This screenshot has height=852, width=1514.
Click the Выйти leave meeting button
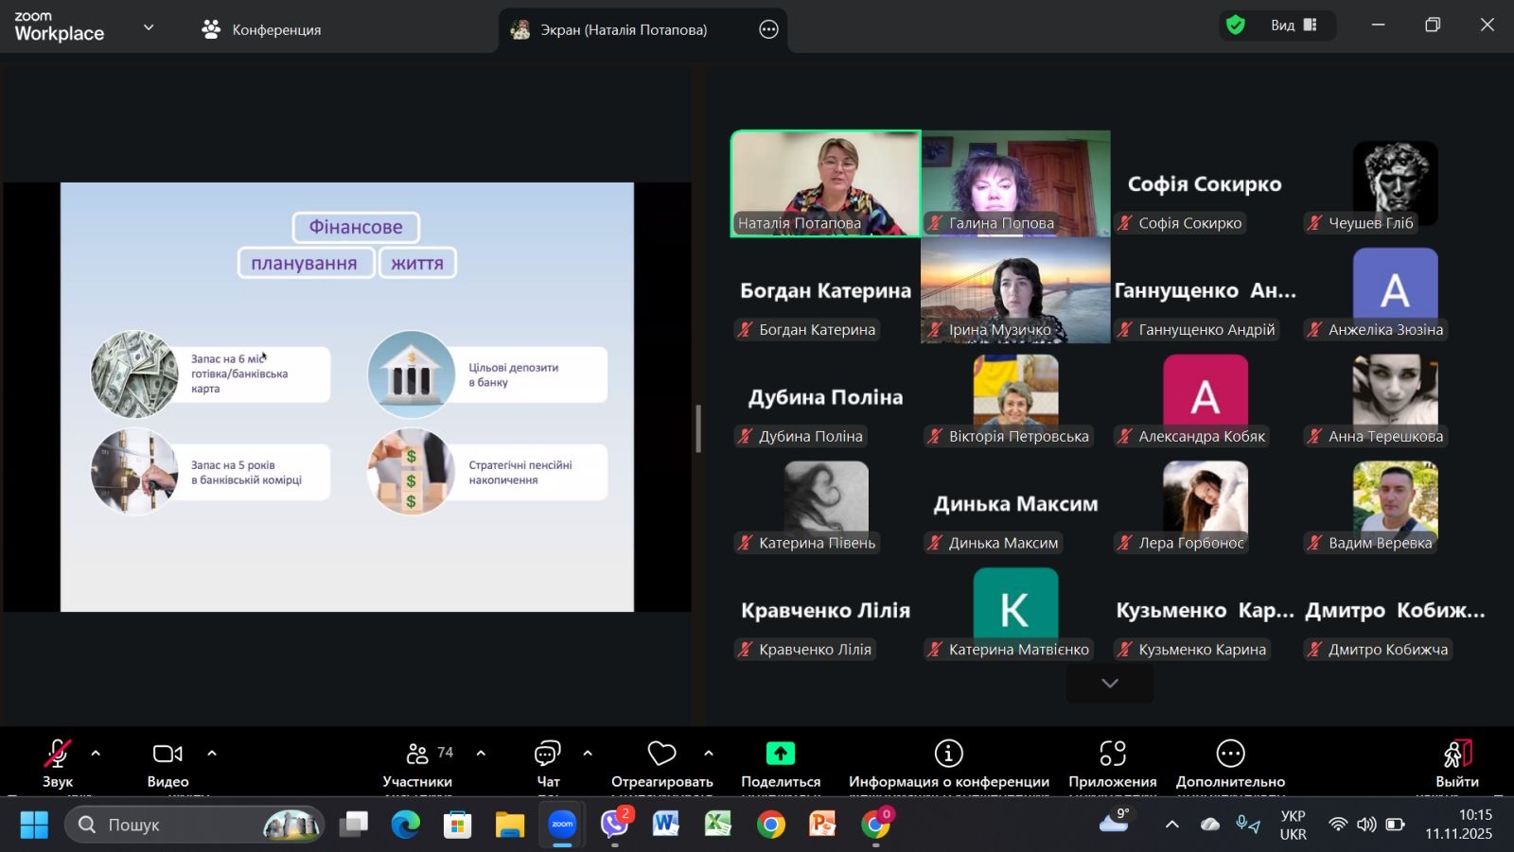pyautogui.click(x=1457, y=762)
